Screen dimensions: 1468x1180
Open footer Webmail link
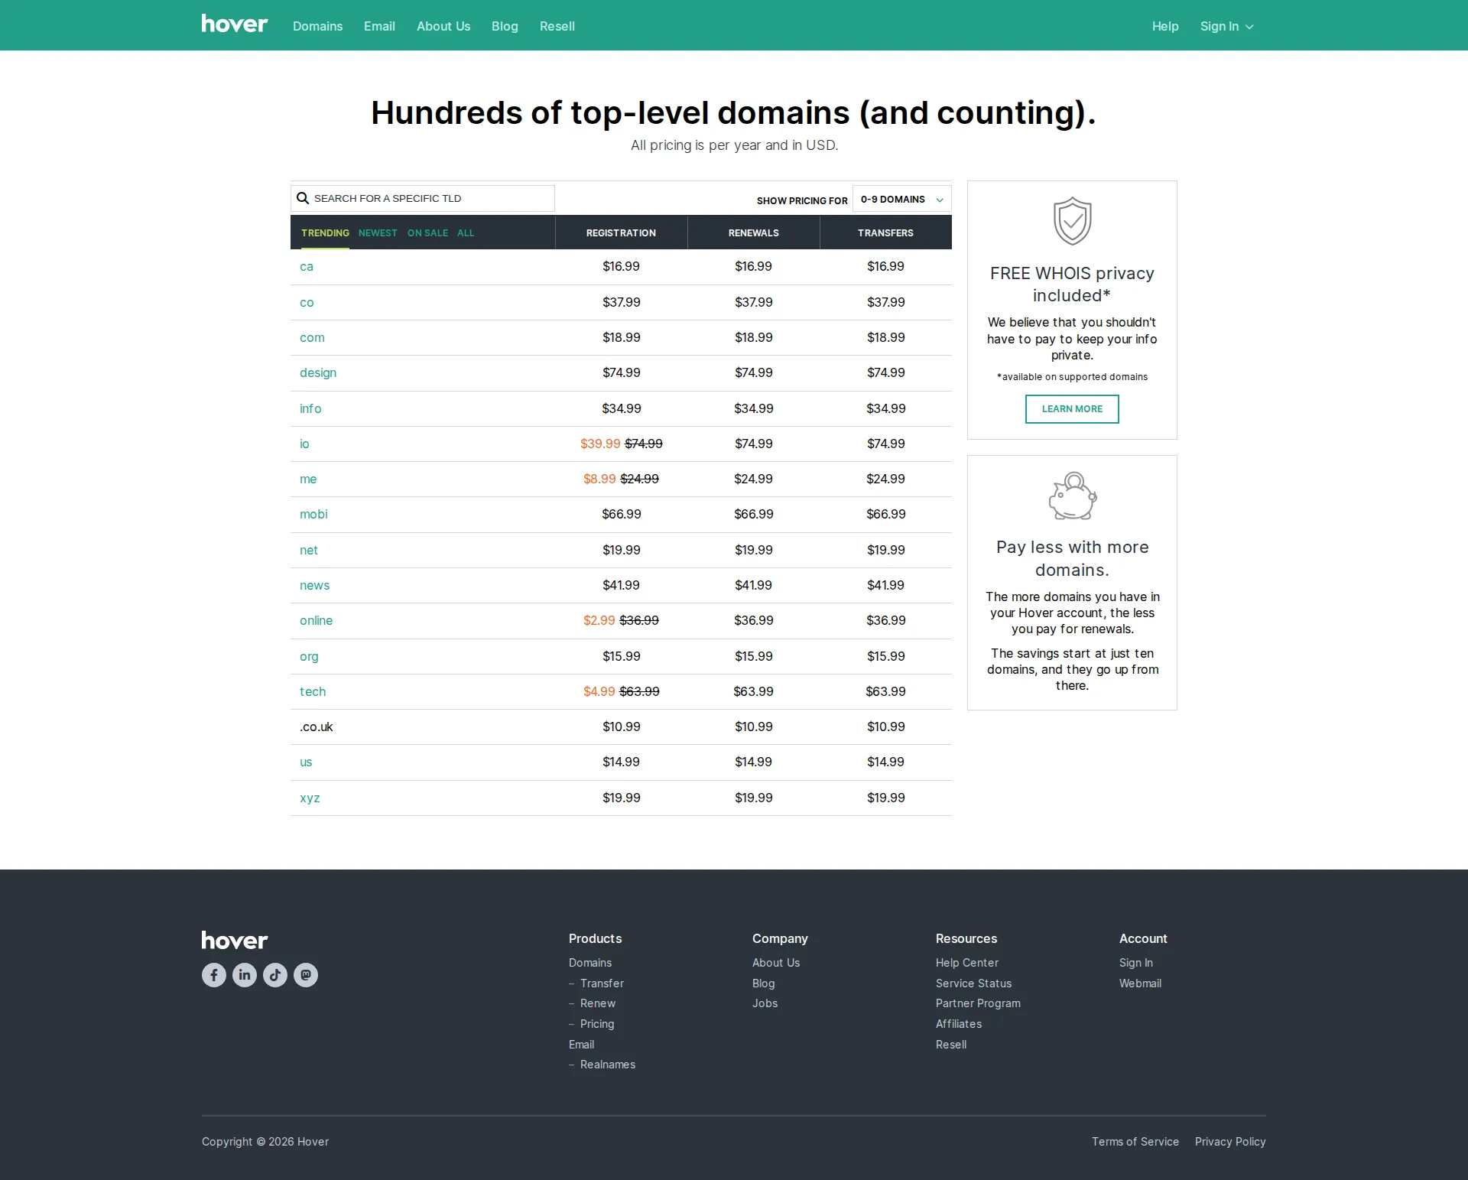coord(1140,983)
